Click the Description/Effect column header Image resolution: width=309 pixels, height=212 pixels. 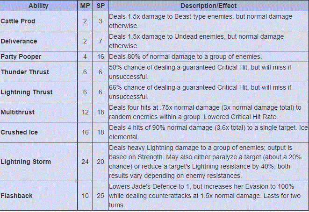[208, 6]
